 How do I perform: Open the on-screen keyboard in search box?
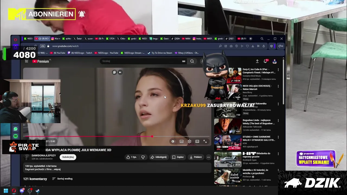click(184, 61)
